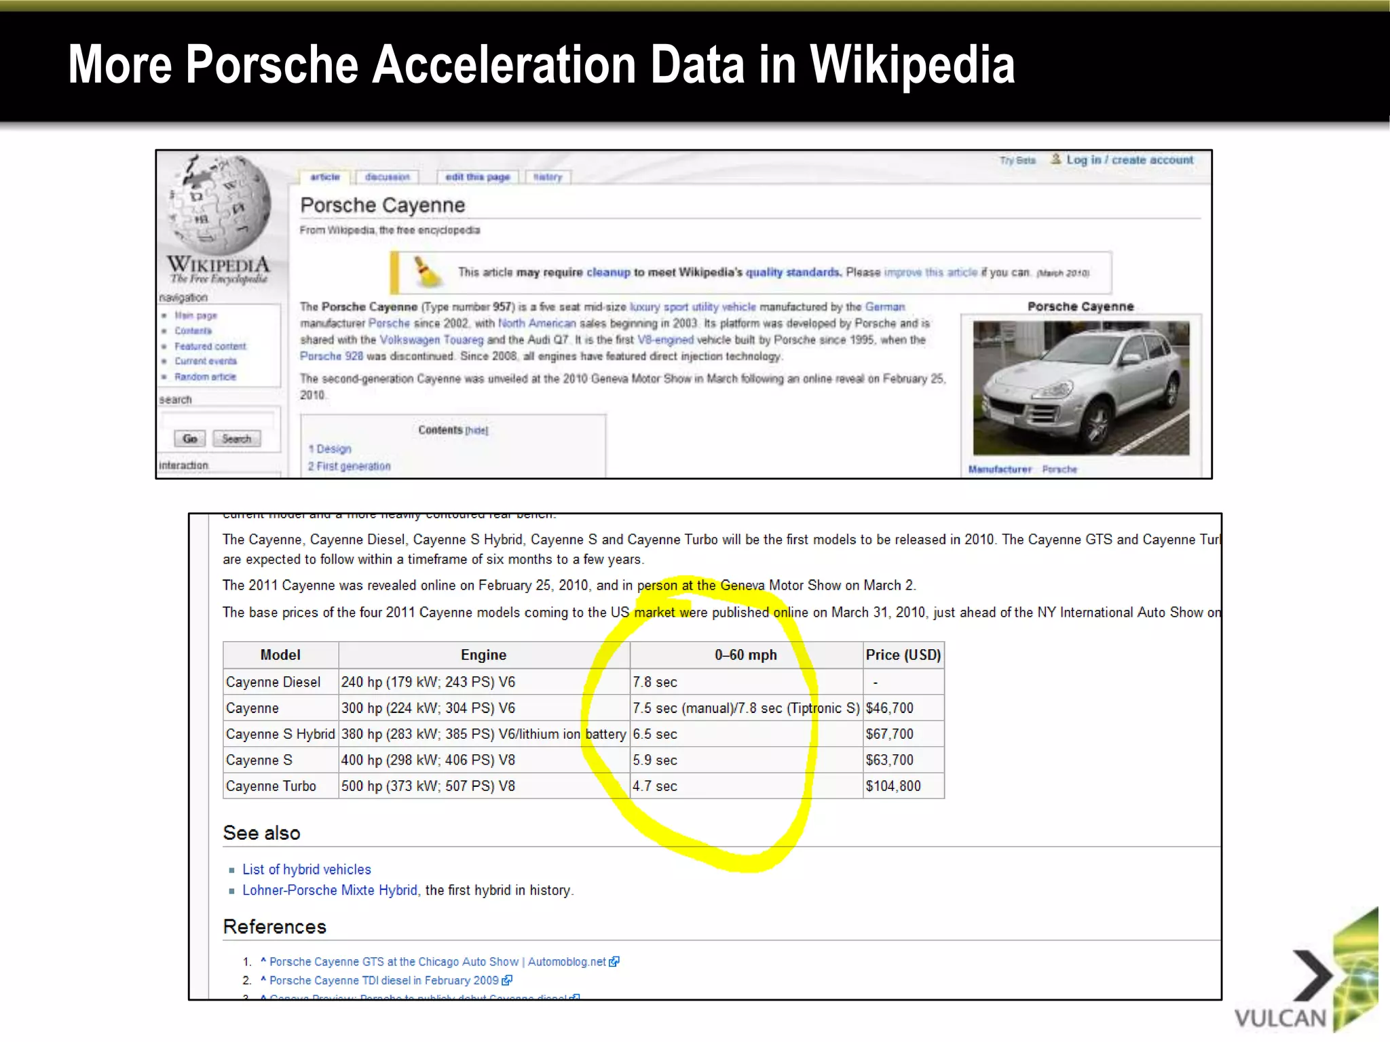Open the article tab
1390x1042 pixels.
point(325,177)
